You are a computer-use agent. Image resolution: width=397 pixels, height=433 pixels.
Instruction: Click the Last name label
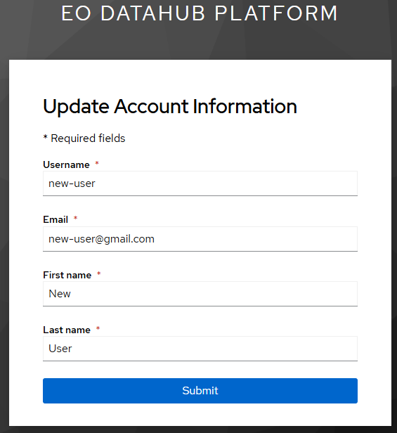pyautogui.click(x=67, y=330)
